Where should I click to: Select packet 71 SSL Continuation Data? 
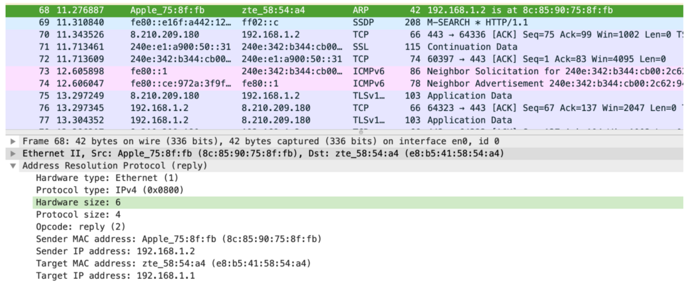pyautogui.click(x=344, y=46)
